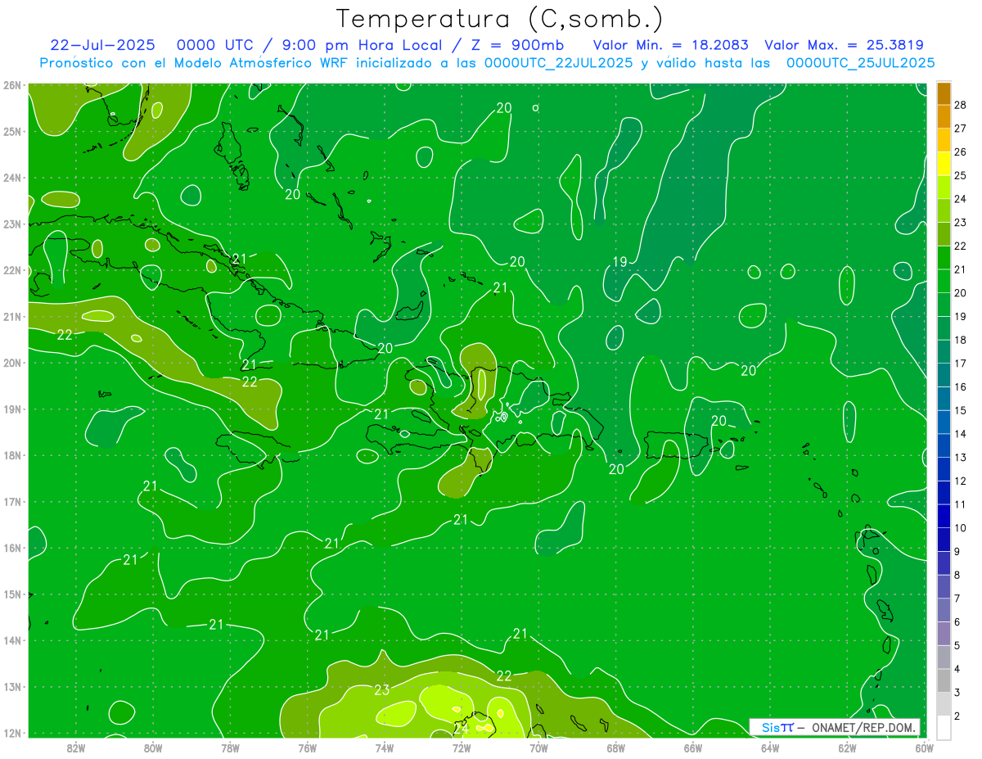Viewport: 982px width, 759px height.
Task: Click the "ONAMET/REP.DOM." credit label
Action: point(863,728)
